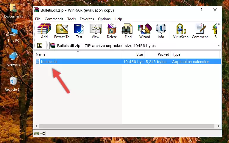Image resolution: width=229 pixels, height=143 pixels.
Task: Sort by Packed column header
Action: point(158,54)
